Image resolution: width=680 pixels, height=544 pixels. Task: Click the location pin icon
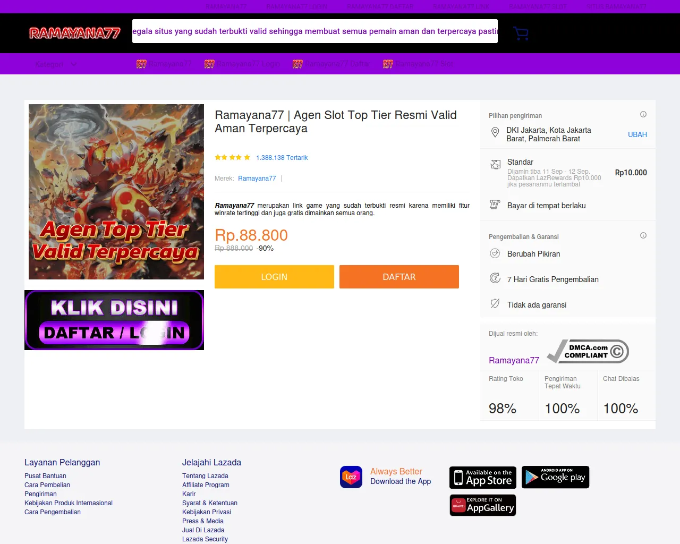495,133
